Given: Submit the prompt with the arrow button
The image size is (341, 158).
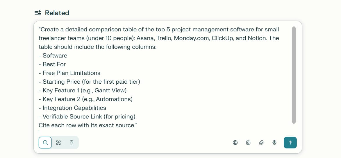Looking at the screenshot, I should (x=290, y=143).
